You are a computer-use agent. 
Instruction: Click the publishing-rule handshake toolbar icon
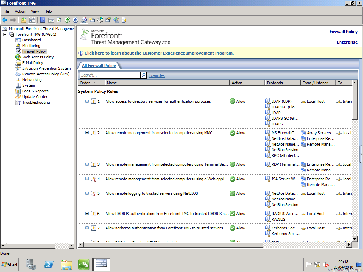pyautogui.click(x=108, y=20)
